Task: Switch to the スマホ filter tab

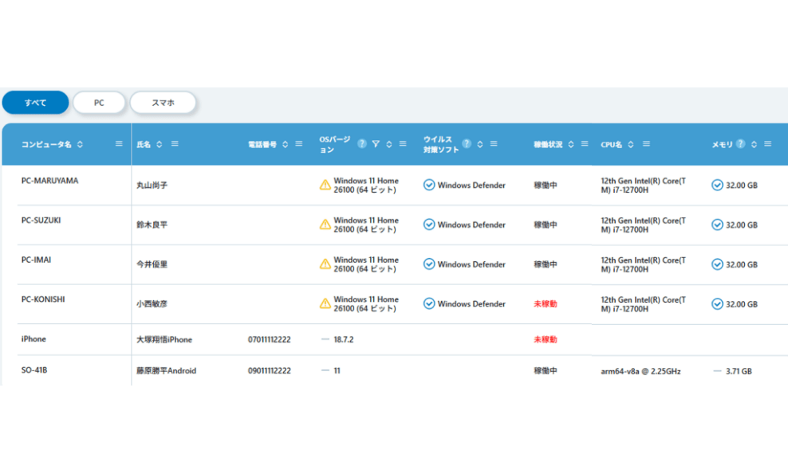Action: (x=163, y=103)
